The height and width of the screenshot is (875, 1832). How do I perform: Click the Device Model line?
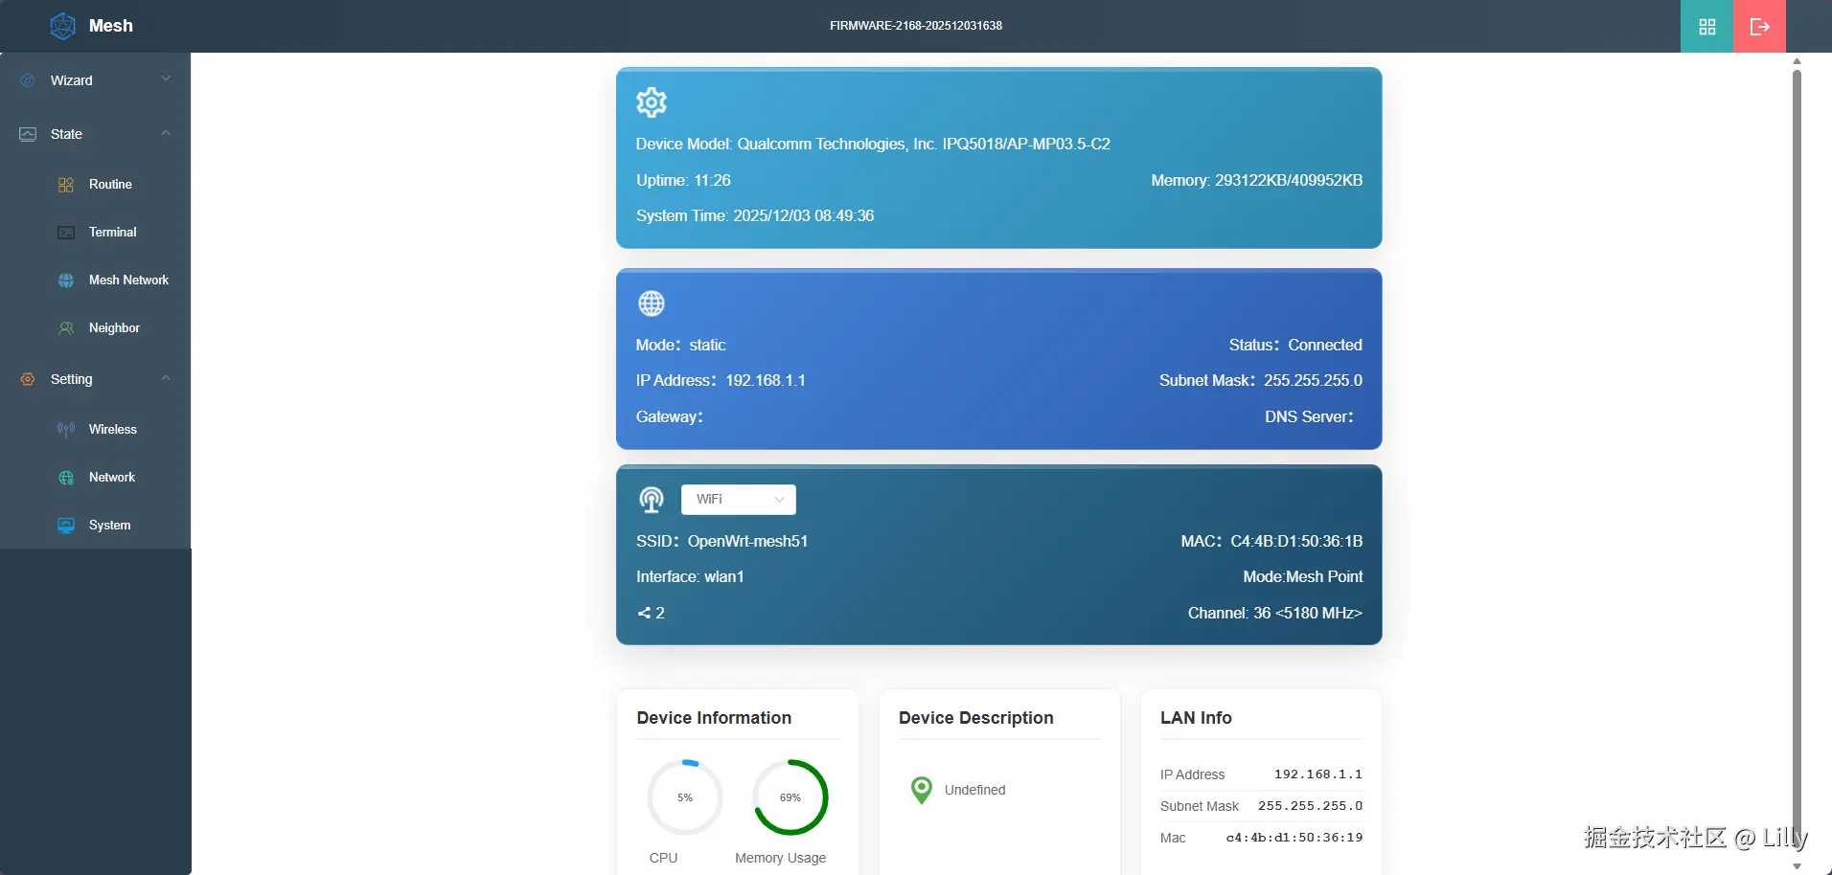tap(873, 144)
